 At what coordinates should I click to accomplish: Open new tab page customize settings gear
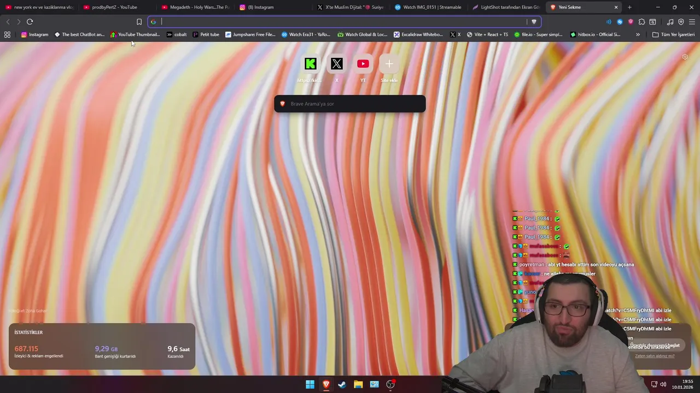[x=685, y=57]
